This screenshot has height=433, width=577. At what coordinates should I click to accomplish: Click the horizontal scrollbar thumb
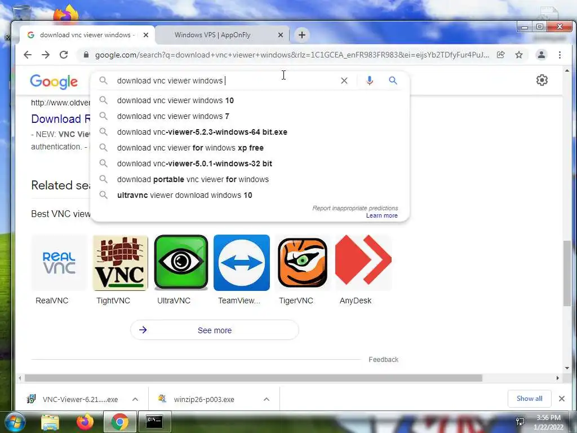point(253,378)
